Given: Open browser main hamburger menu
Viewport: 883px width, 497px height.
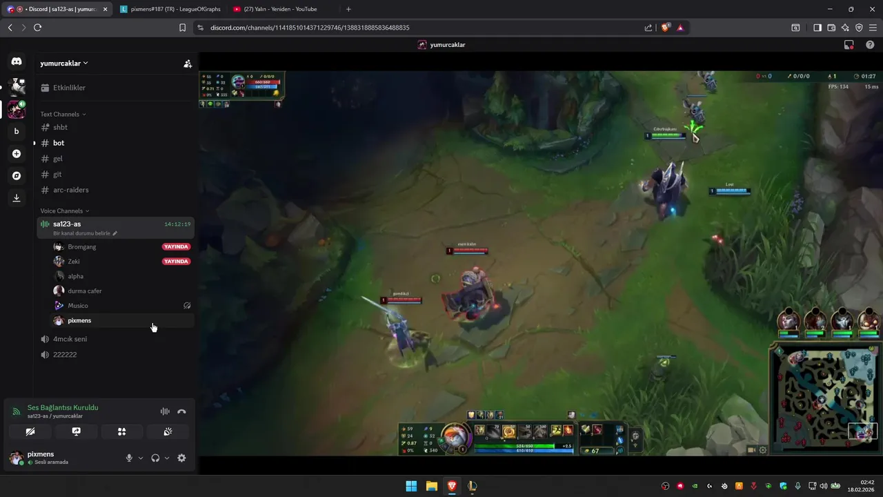Looking at the screenshot, I should pyautogui.click(x=873, y=28).
